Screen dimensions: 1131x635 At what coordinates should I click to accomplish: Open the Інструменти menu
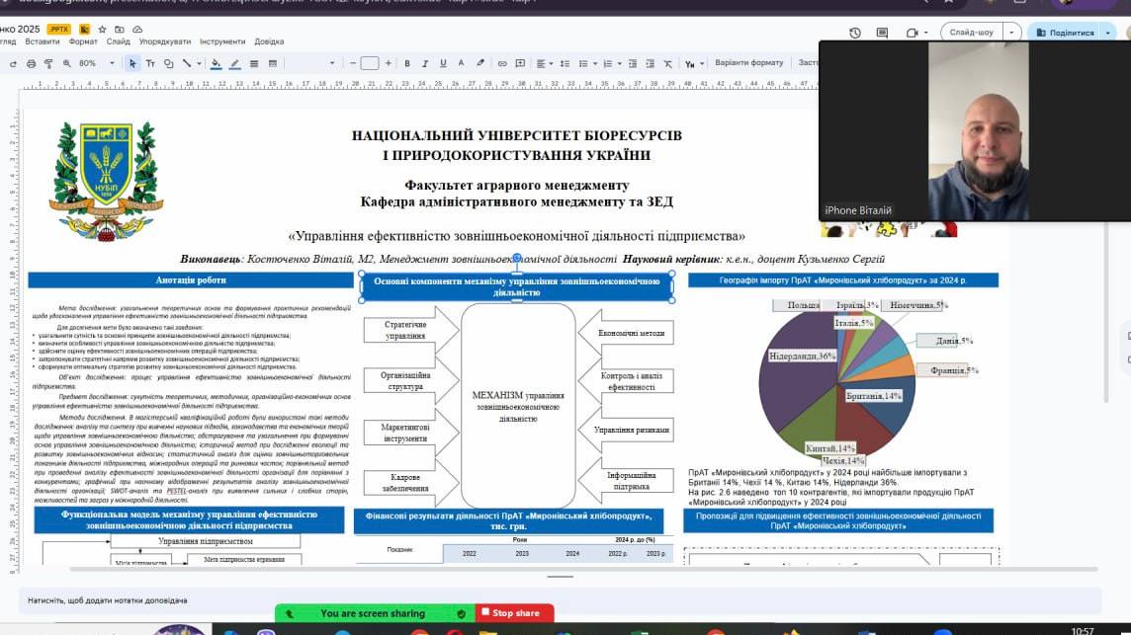(221, 41)
